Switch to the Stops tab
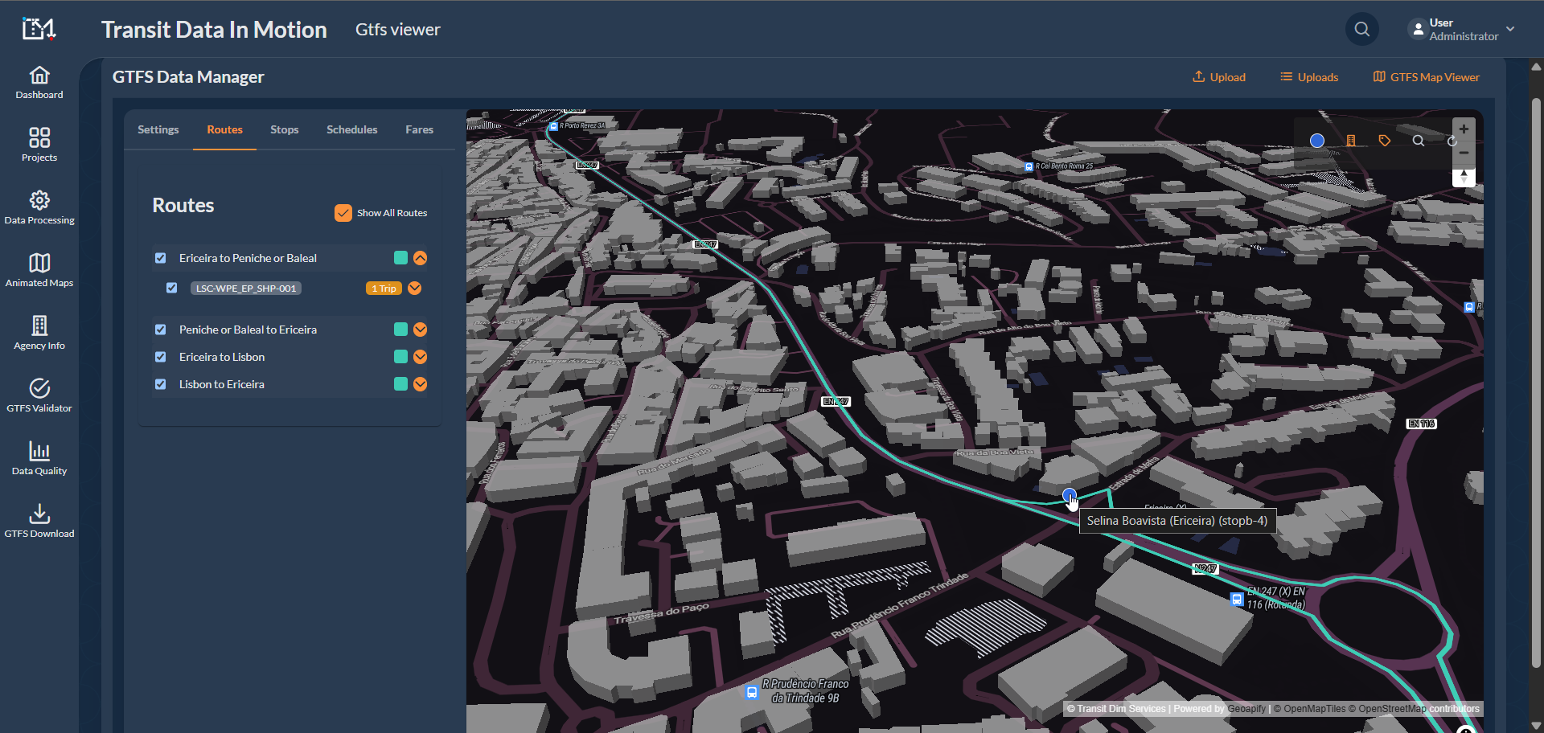Image resolution: width=1544 pixels, height=733 pixels. pyautogui.click(x=284, y=129)
